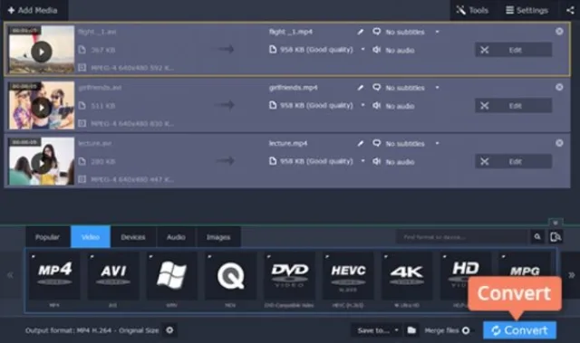
Task: Choose the DVD video format icon
Action: click(x=289, y=276)
